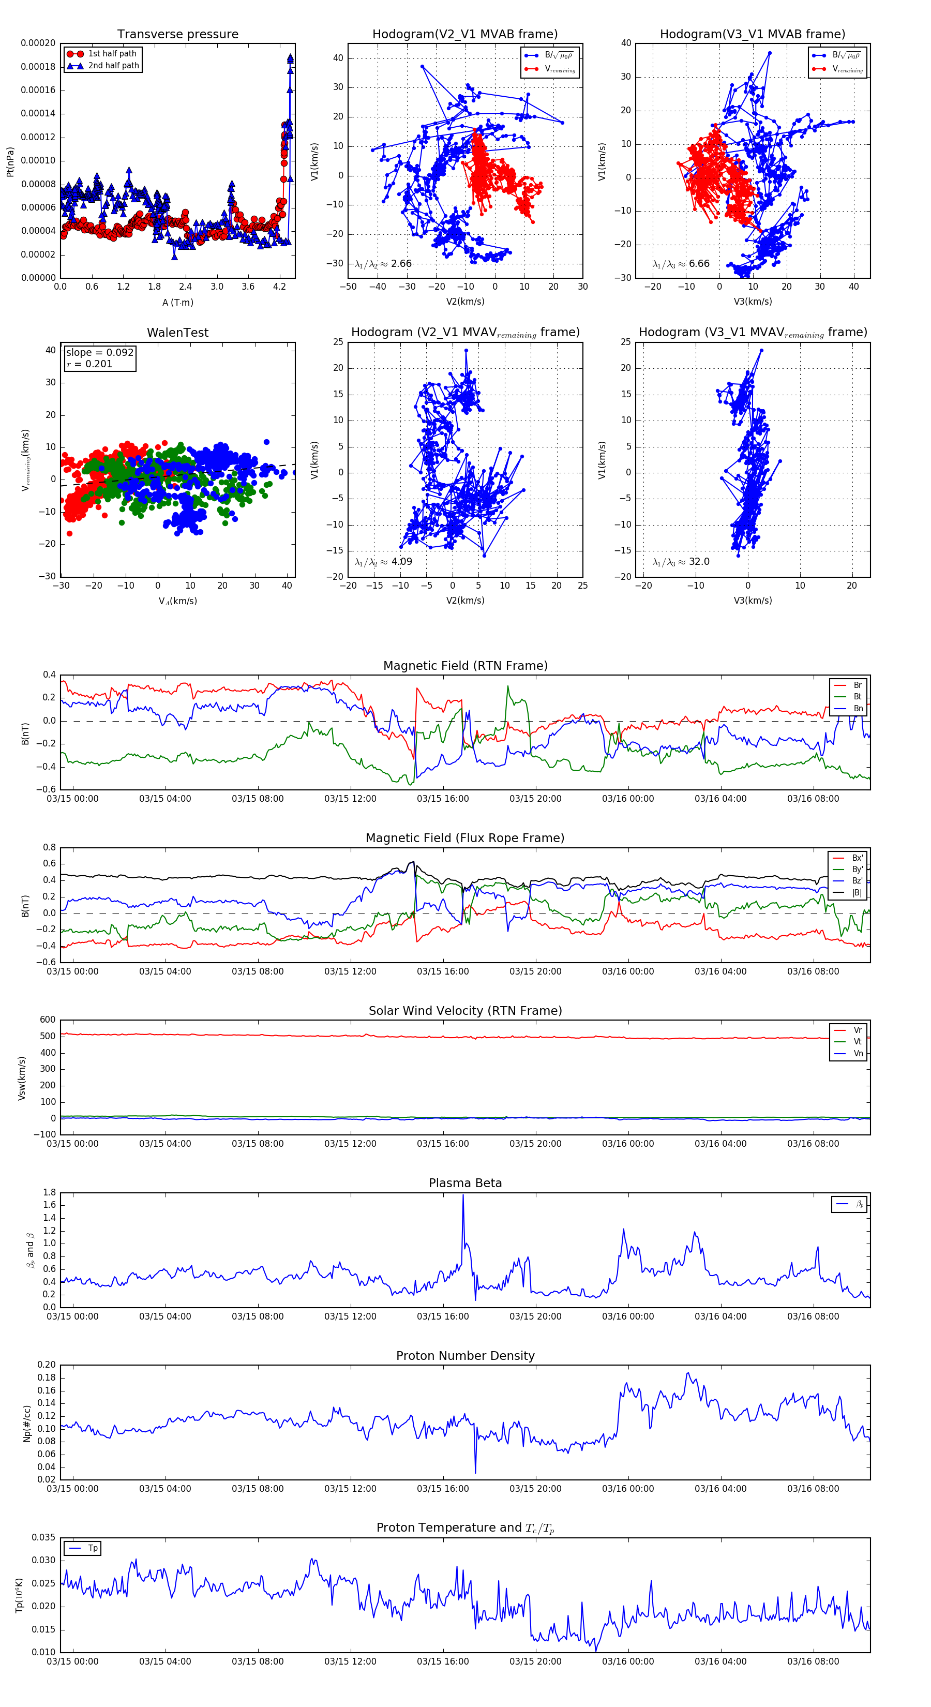Click "03/16 08:00" tick label under Proton Temperature
The width and height of the screenshot is (931, 1707).
tap(813, 1661)
